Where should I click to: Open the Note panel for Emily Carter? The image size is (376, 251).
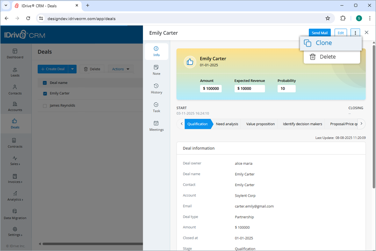156,70
